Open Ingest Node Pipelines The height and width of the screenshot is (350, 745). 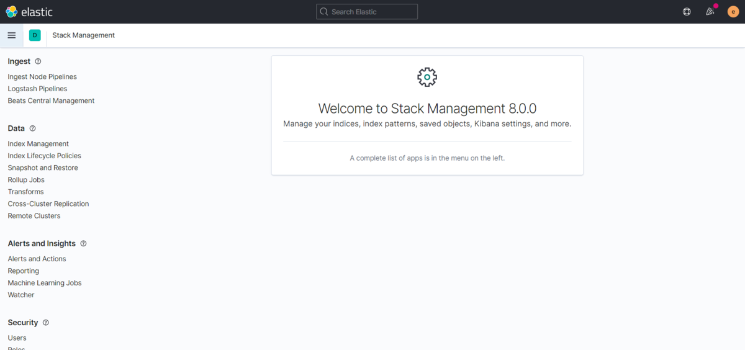[x=42, y=77]
